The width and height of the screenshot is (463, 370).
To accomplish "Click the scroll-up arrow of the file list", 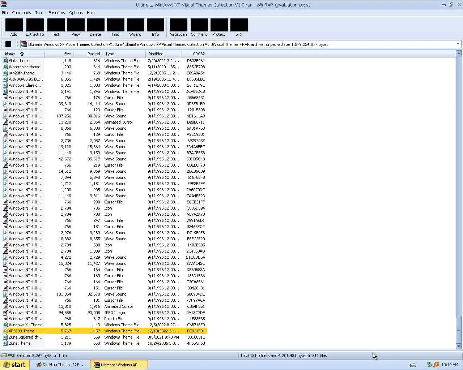I will (459, 53).
